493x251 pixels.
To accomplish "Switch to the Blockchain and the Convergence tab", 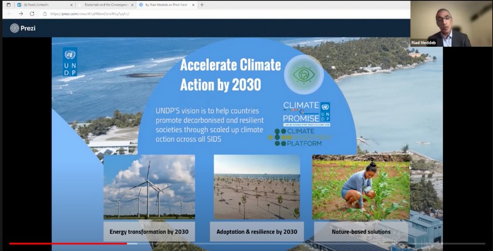I will 105,5.
